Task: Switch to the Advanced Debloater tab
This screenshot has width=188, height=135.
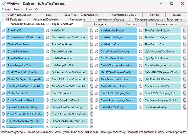Action: click(46, 20)
